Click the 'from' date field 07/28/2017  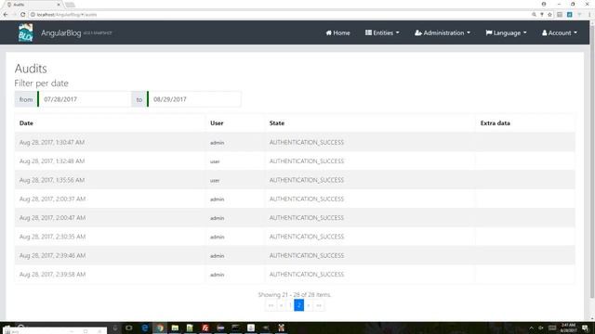click(x=85, y=99)
